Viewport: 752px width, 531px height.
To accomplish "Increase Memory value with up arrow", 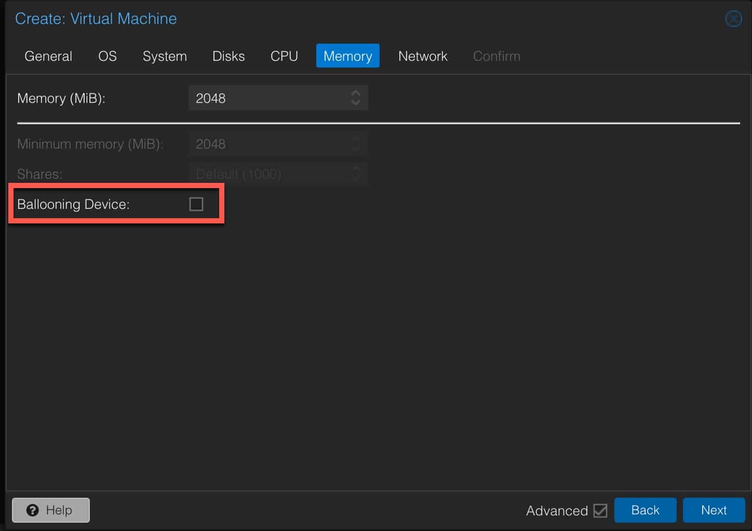I will [356, 94].
